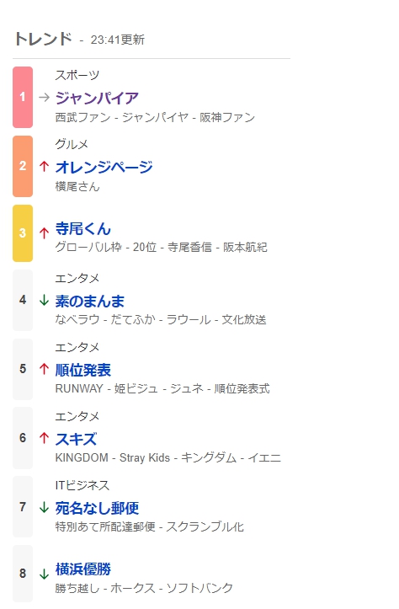Open the 宛名なし郵便 trend link

[97, 508]
